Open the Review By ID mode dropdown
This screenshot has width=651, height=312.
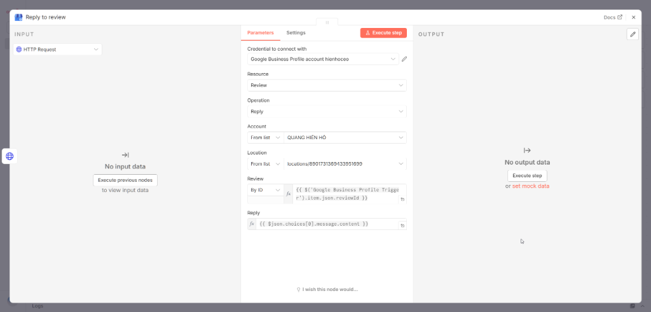pos(265,190)
